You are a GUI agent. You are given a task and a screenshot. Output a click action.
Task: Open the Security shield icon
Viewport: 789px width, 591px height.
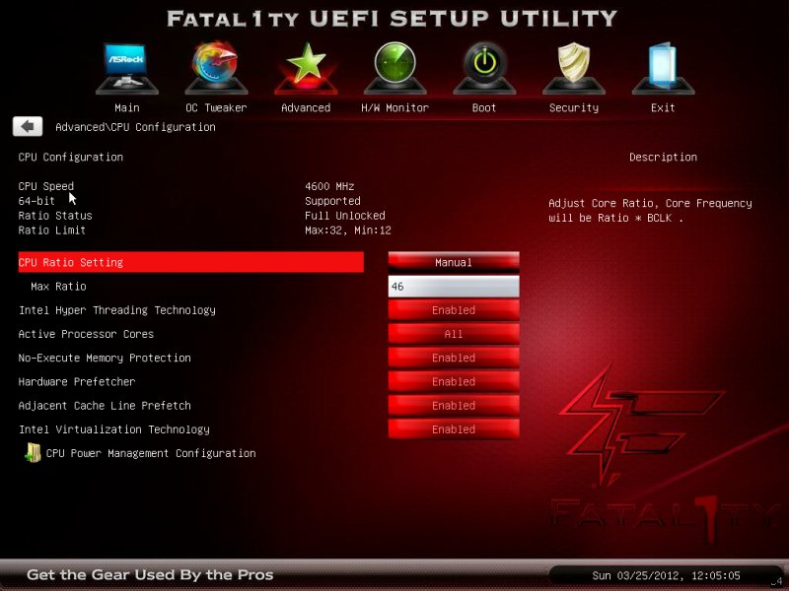pos(574,68)
